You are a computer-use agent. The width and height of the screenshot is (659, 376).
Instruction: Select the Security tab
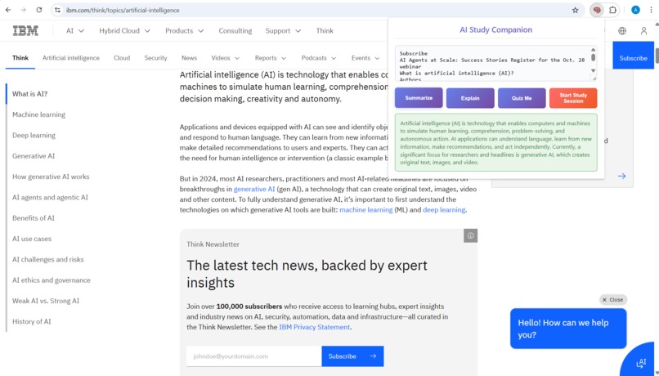155,58
